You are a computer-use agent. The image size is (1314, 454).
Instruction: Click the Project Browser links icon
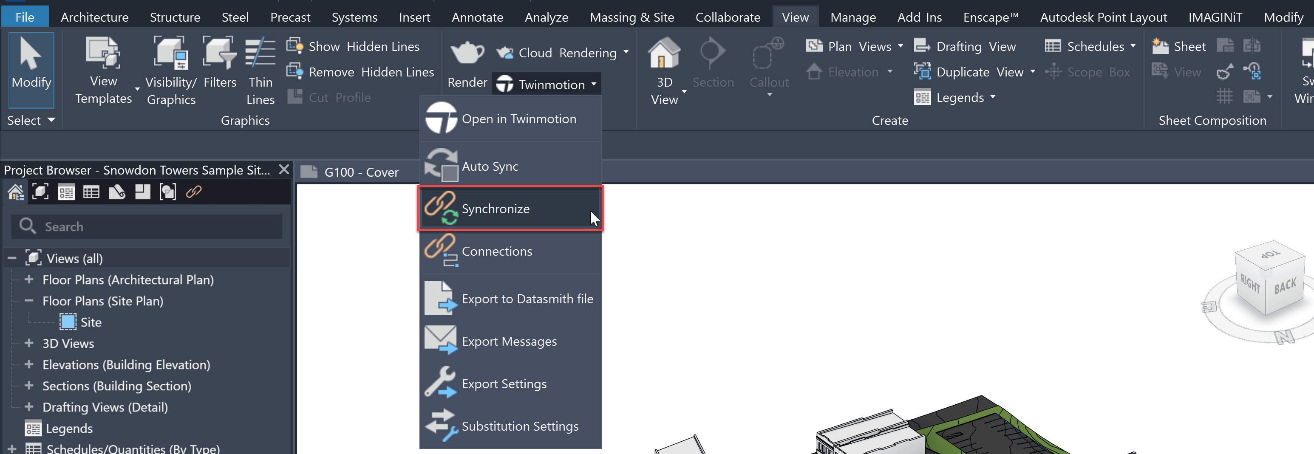coord(194,192)
